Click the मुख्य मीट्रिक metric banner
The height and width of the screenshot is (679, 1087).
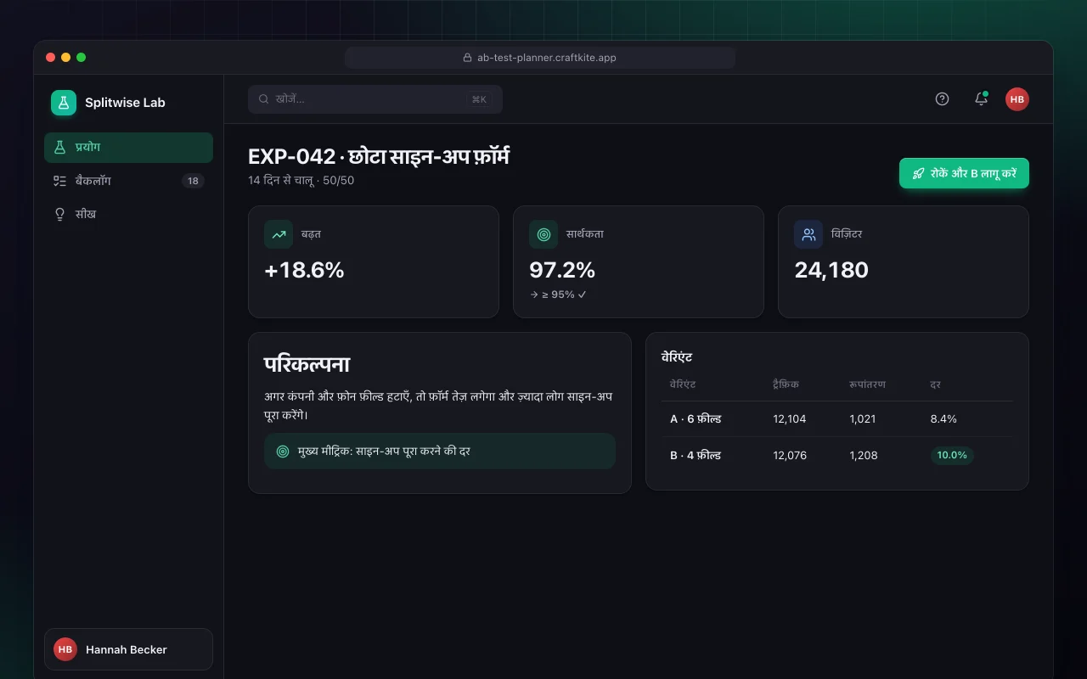click(x=440, y=452)
